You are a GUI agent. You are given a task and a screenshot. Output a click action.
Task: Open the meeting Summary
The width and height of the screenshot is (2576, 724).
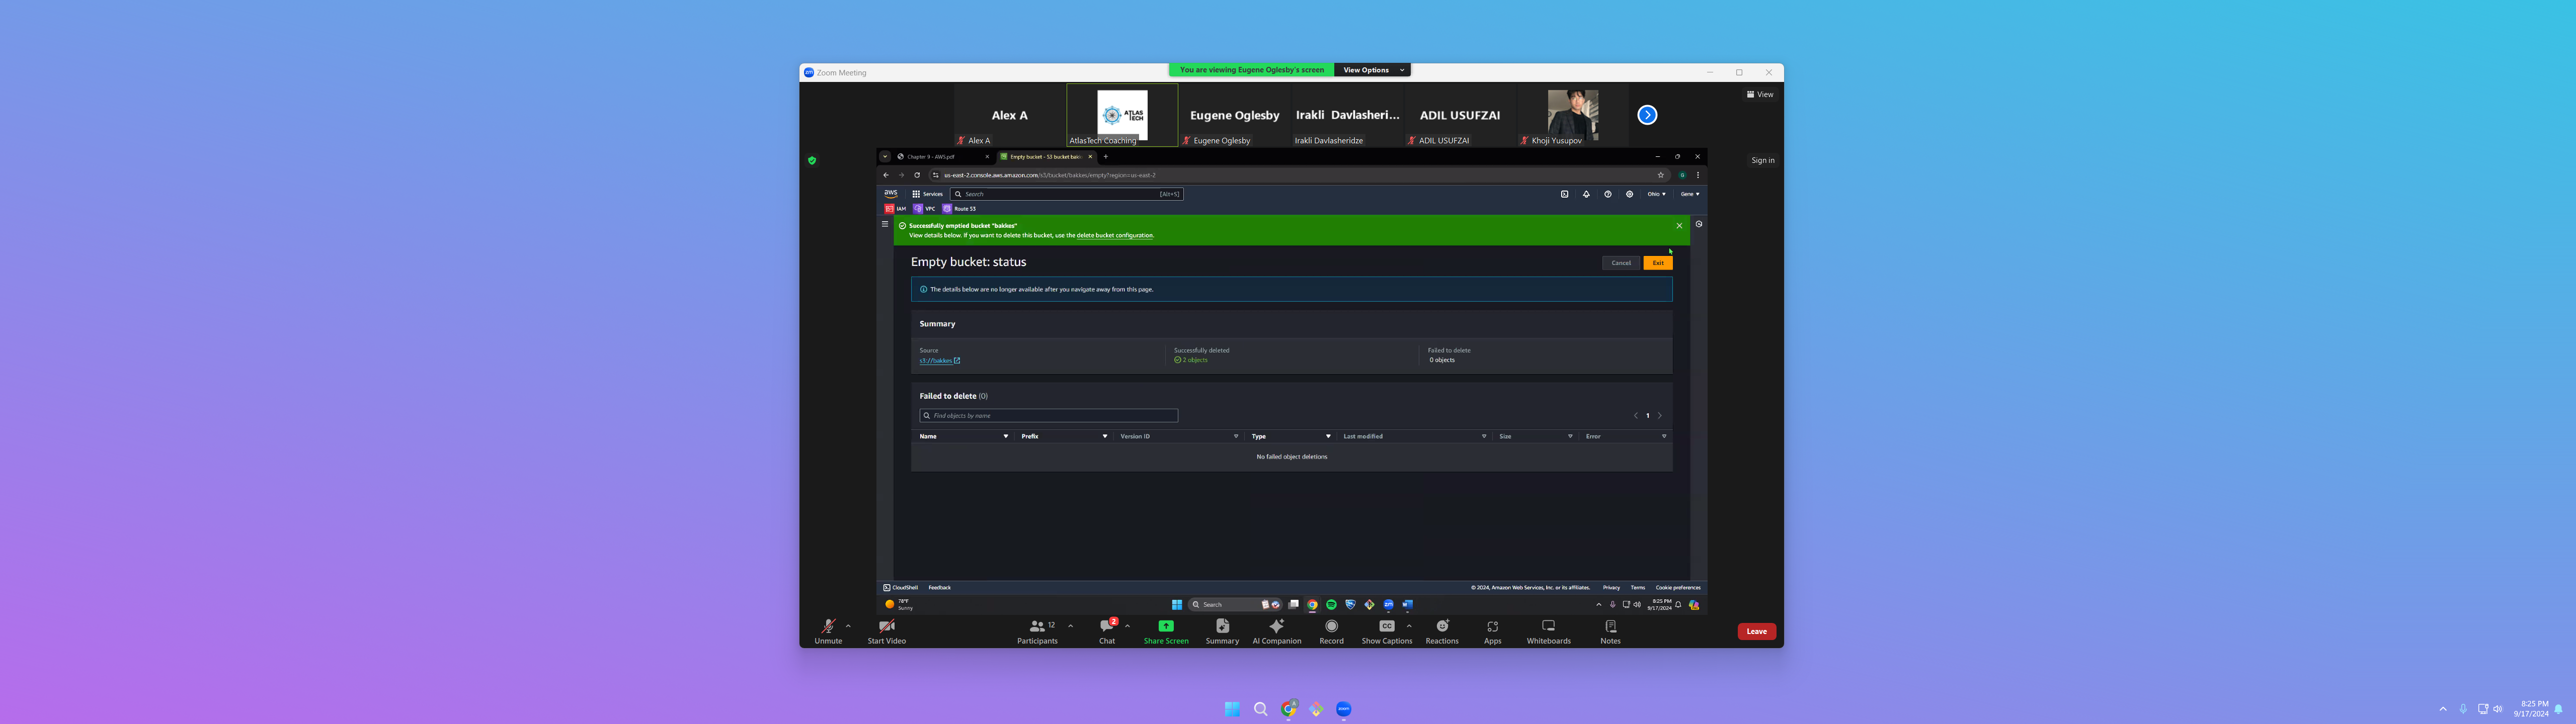tap(1222, 630)
